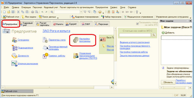
Task: Open the Операции menu
Action: click(26, 7)
